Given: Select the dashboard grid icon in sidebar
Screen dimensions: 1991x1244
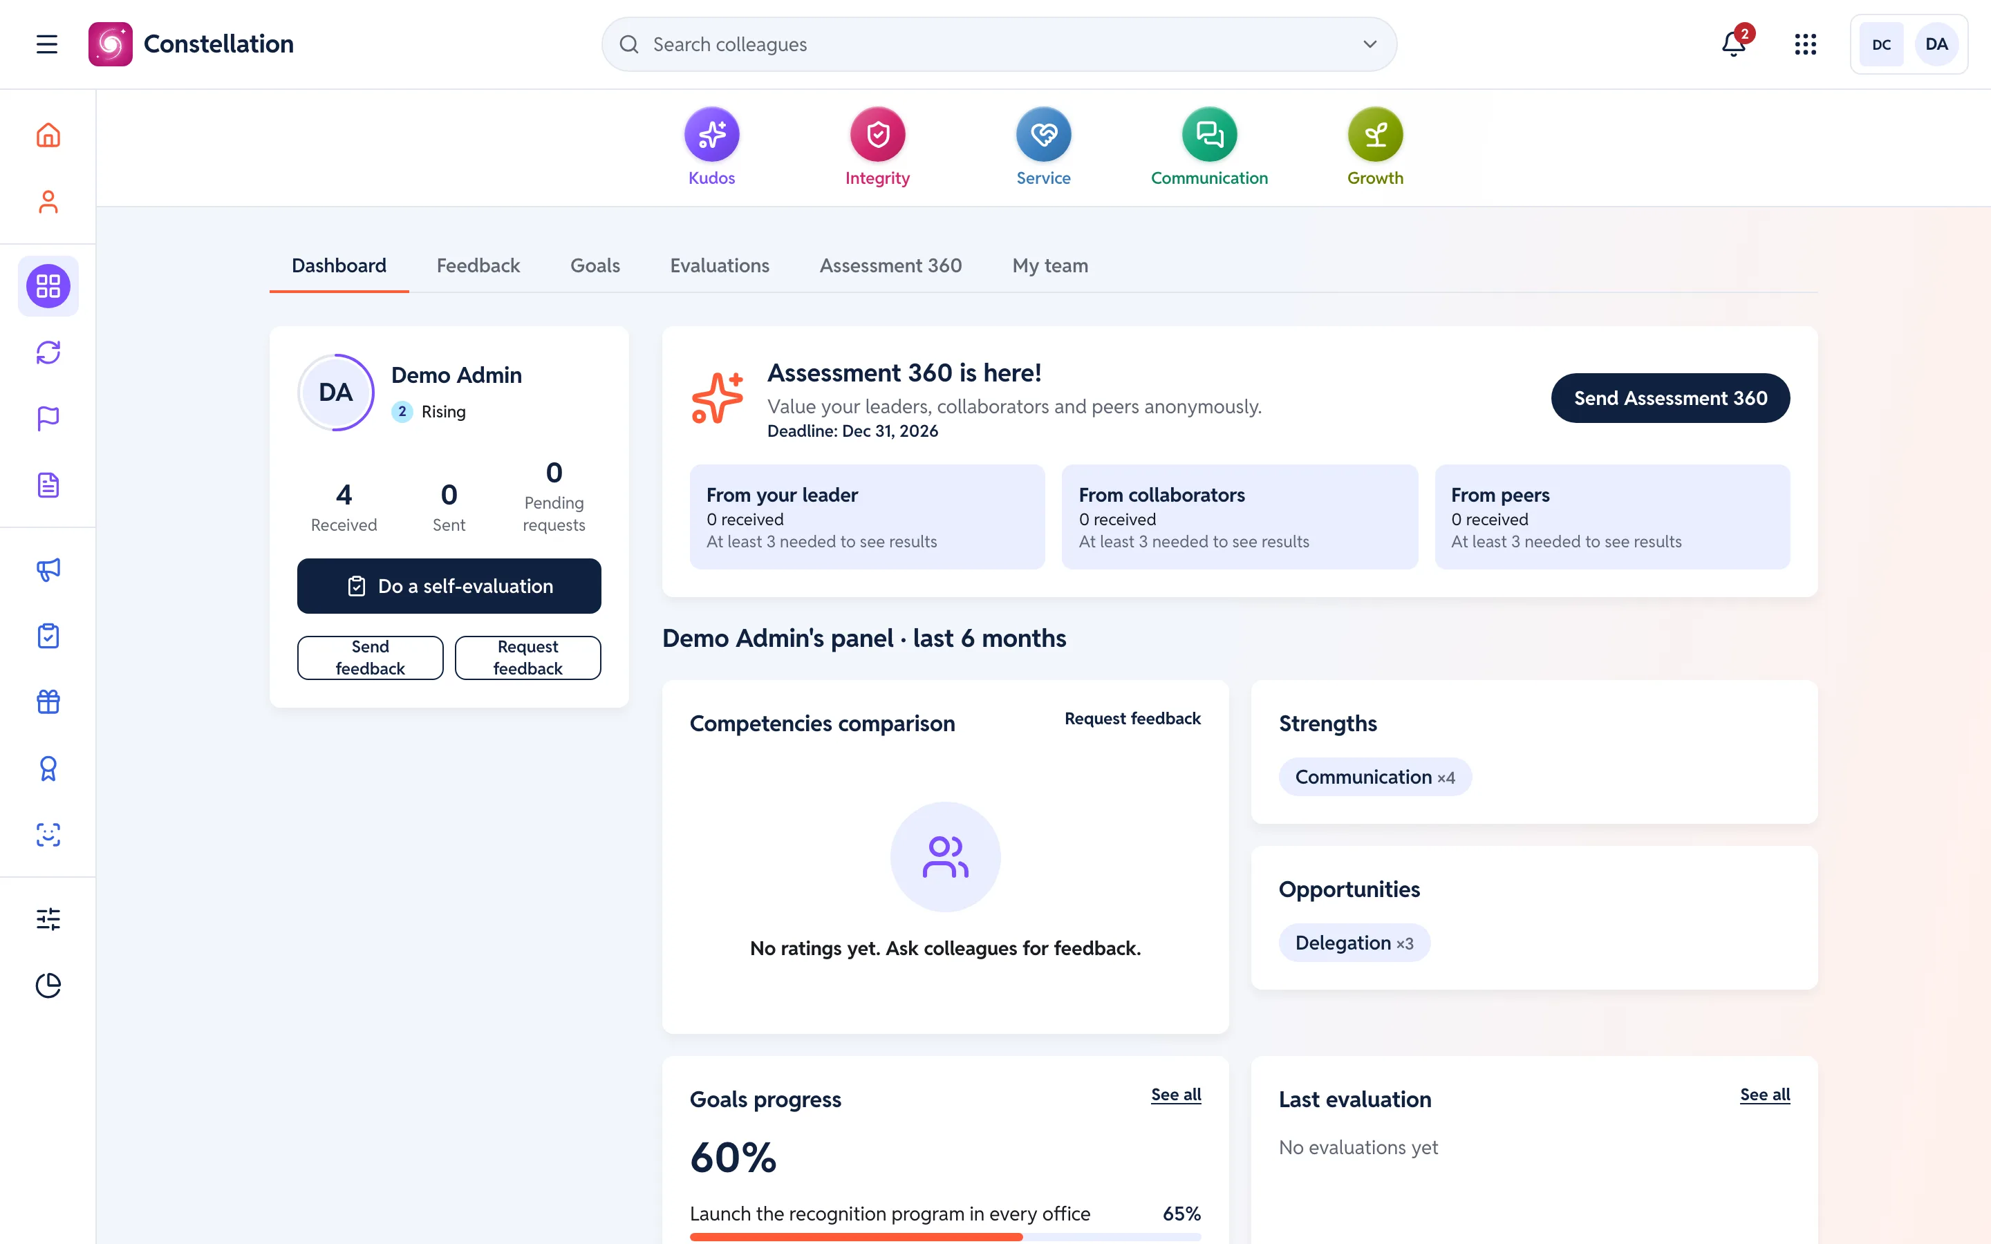Looking at the screenshot, I should point(48,286).
